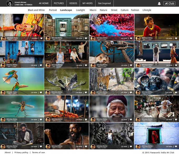Click author avatar on train platform photo
The width and height of the screenshot is (179, 156).
click(x=138, y=65)
